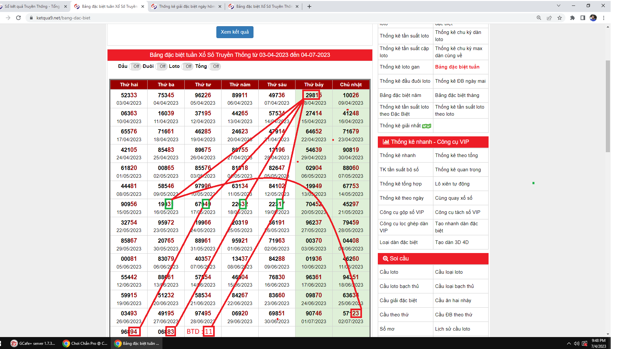Open a new browser tab
The image size is (620, 349).
click(309, 6)
